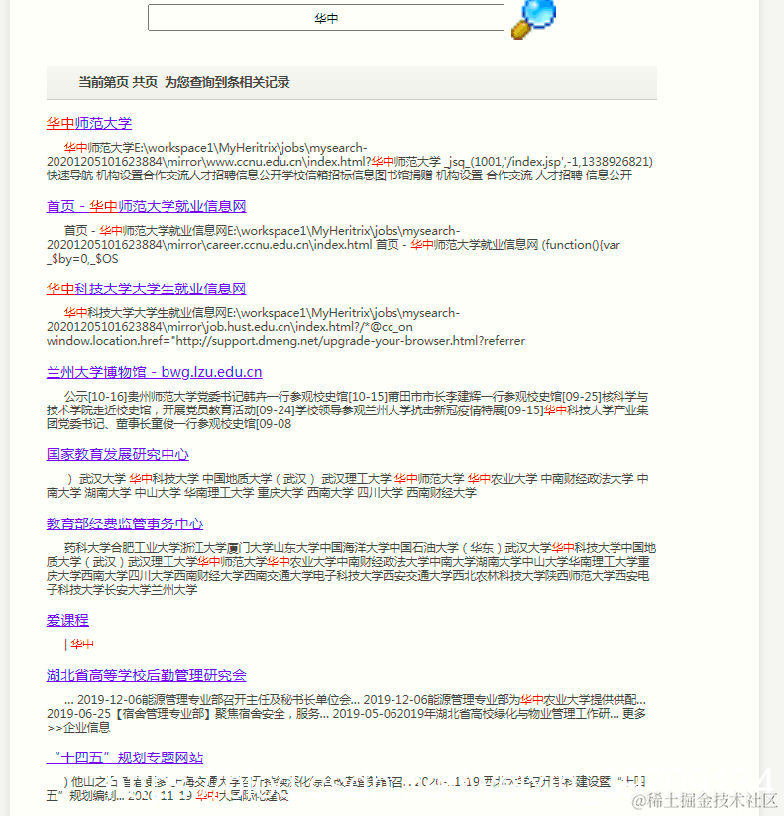Image resolution: width=784 pixels, height=816 pixels.
Task: Focus the search box containing 华中
Action: 326,18
